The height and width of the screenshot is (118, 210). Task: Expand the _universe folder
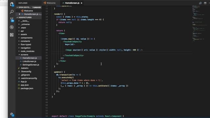pos(29,24)
